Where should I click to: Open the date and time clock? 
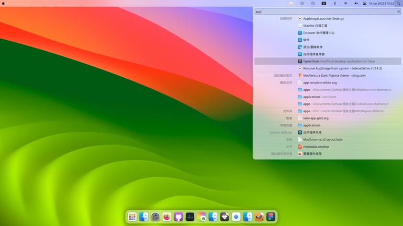381,4
